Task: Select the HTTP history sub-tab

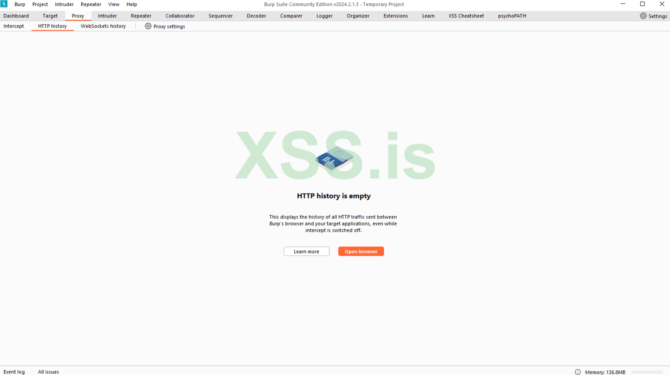Action: [x=53, y=26]
